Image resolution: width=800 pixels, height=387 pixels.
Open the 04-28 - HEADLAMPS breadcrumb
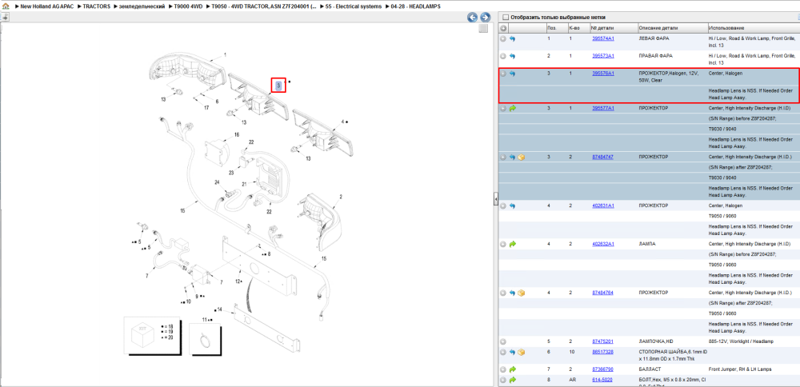click(x=416, y=6)
